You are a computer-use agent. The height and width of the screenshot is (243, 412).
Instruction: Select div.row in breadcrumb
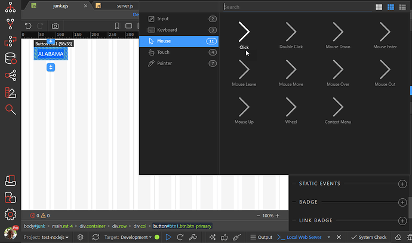click(119, 226)
